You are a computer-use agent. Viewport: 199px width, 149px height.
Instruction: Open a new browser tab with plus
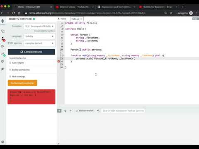pyautogui.click(x=183, y=7)
